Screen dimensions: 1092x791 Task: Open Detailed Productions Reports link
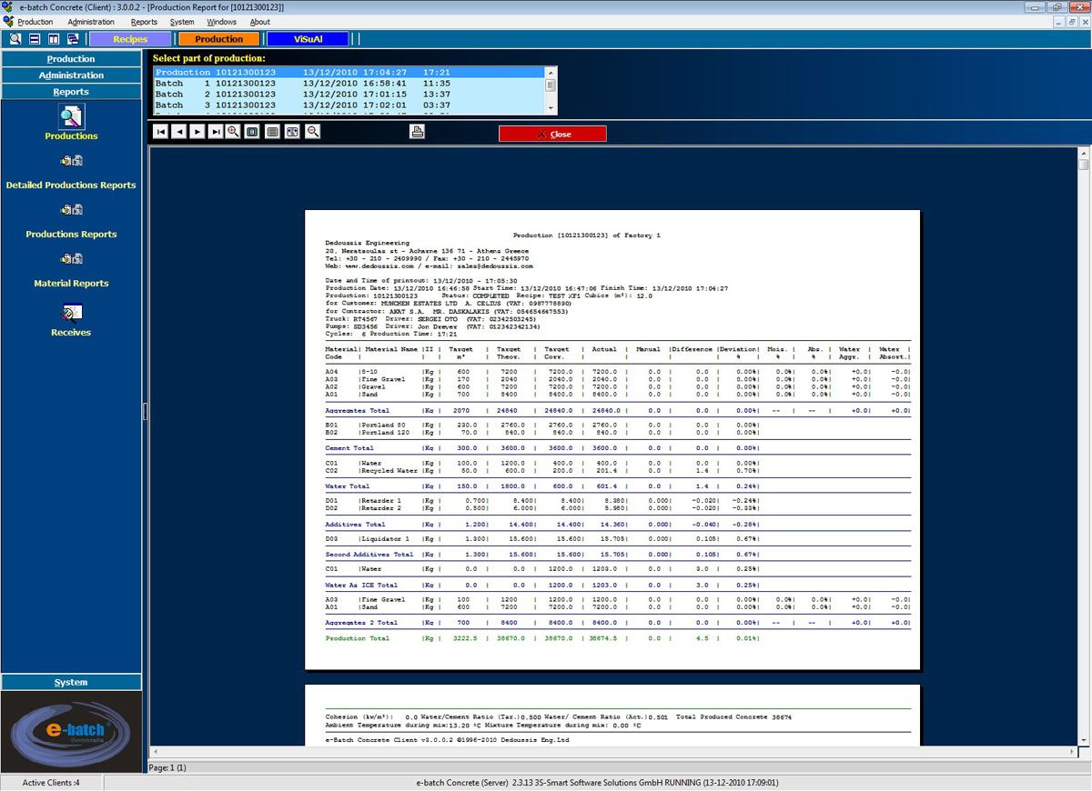pos(71,185)
